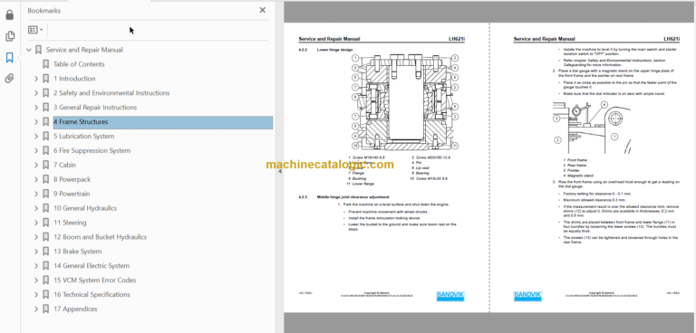
Task: Toggle the bookmarks panel icon
Action: click(x=9, y=58)
